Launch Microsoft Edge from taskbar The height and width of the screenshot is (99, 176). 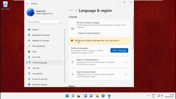pos(103,96)
